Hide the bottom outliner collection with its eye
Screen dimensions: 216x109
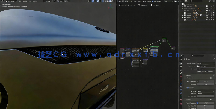[211, 20]
